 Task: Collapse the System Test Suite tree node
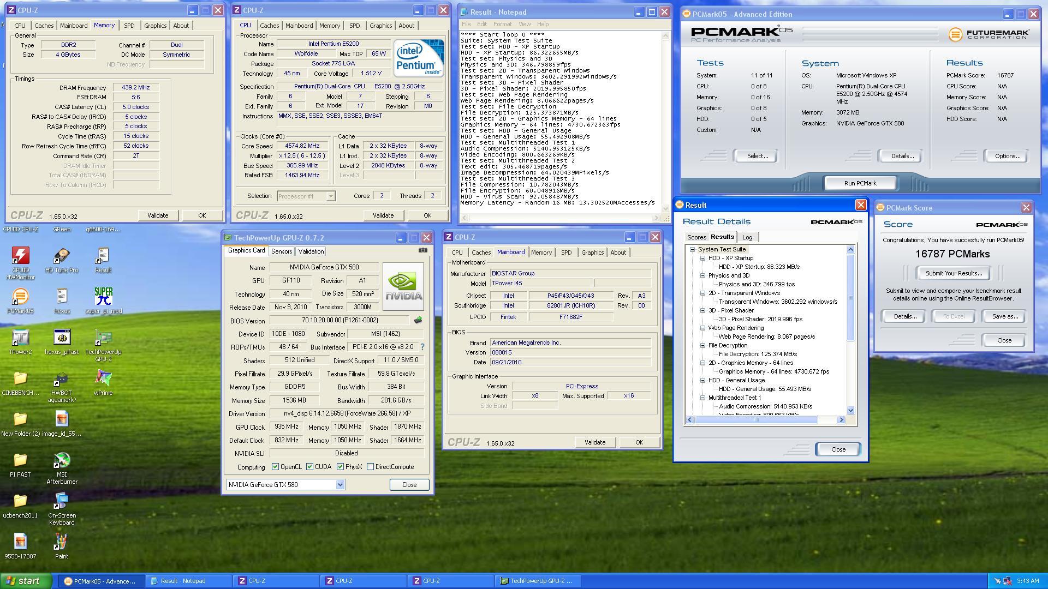(x=692, y=249)
